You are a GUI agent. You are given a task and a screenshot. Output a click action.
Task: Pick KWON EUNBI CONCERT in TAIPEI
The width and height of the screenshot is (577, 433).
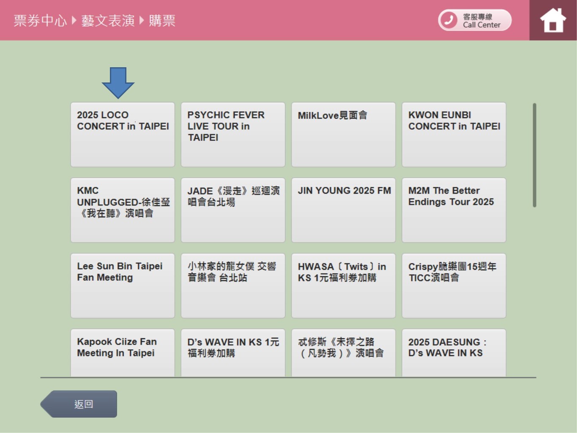click(x=454, y=134)
